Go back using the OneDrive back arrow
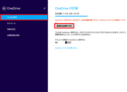Viewport: 127px width, 92px height. tap(4, 8)
